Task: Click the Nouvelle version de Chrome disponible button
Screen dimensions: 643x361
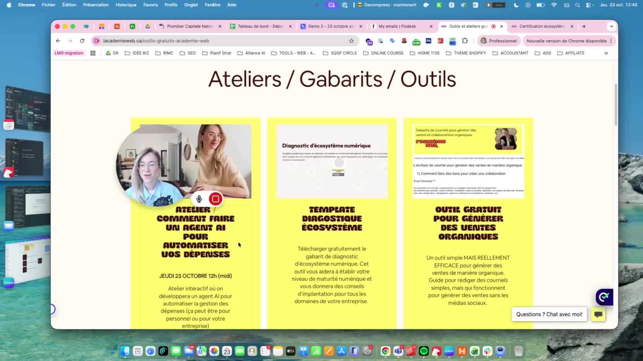Action: point(566,41)
